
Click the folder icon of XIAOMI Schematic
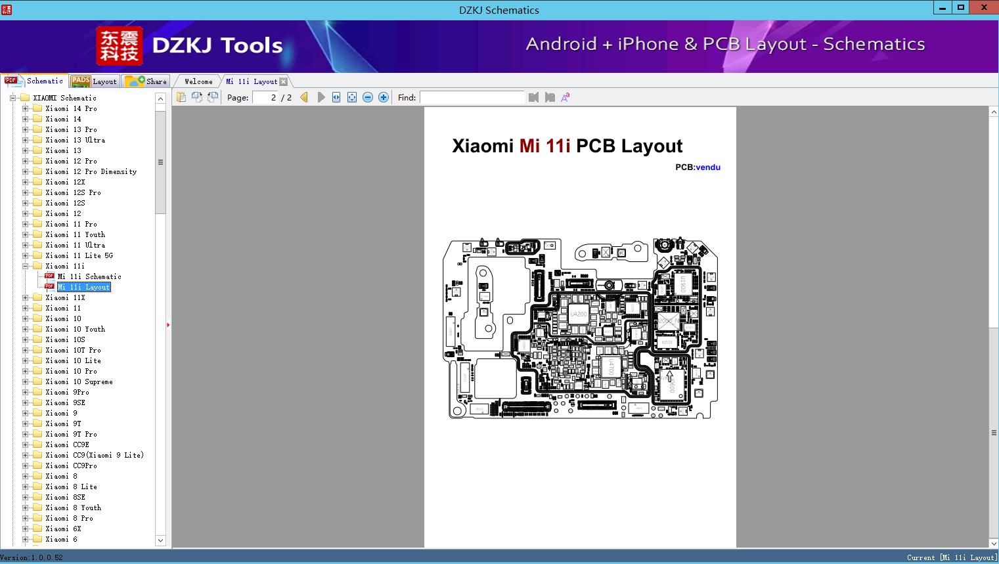[x=25, y=98]
